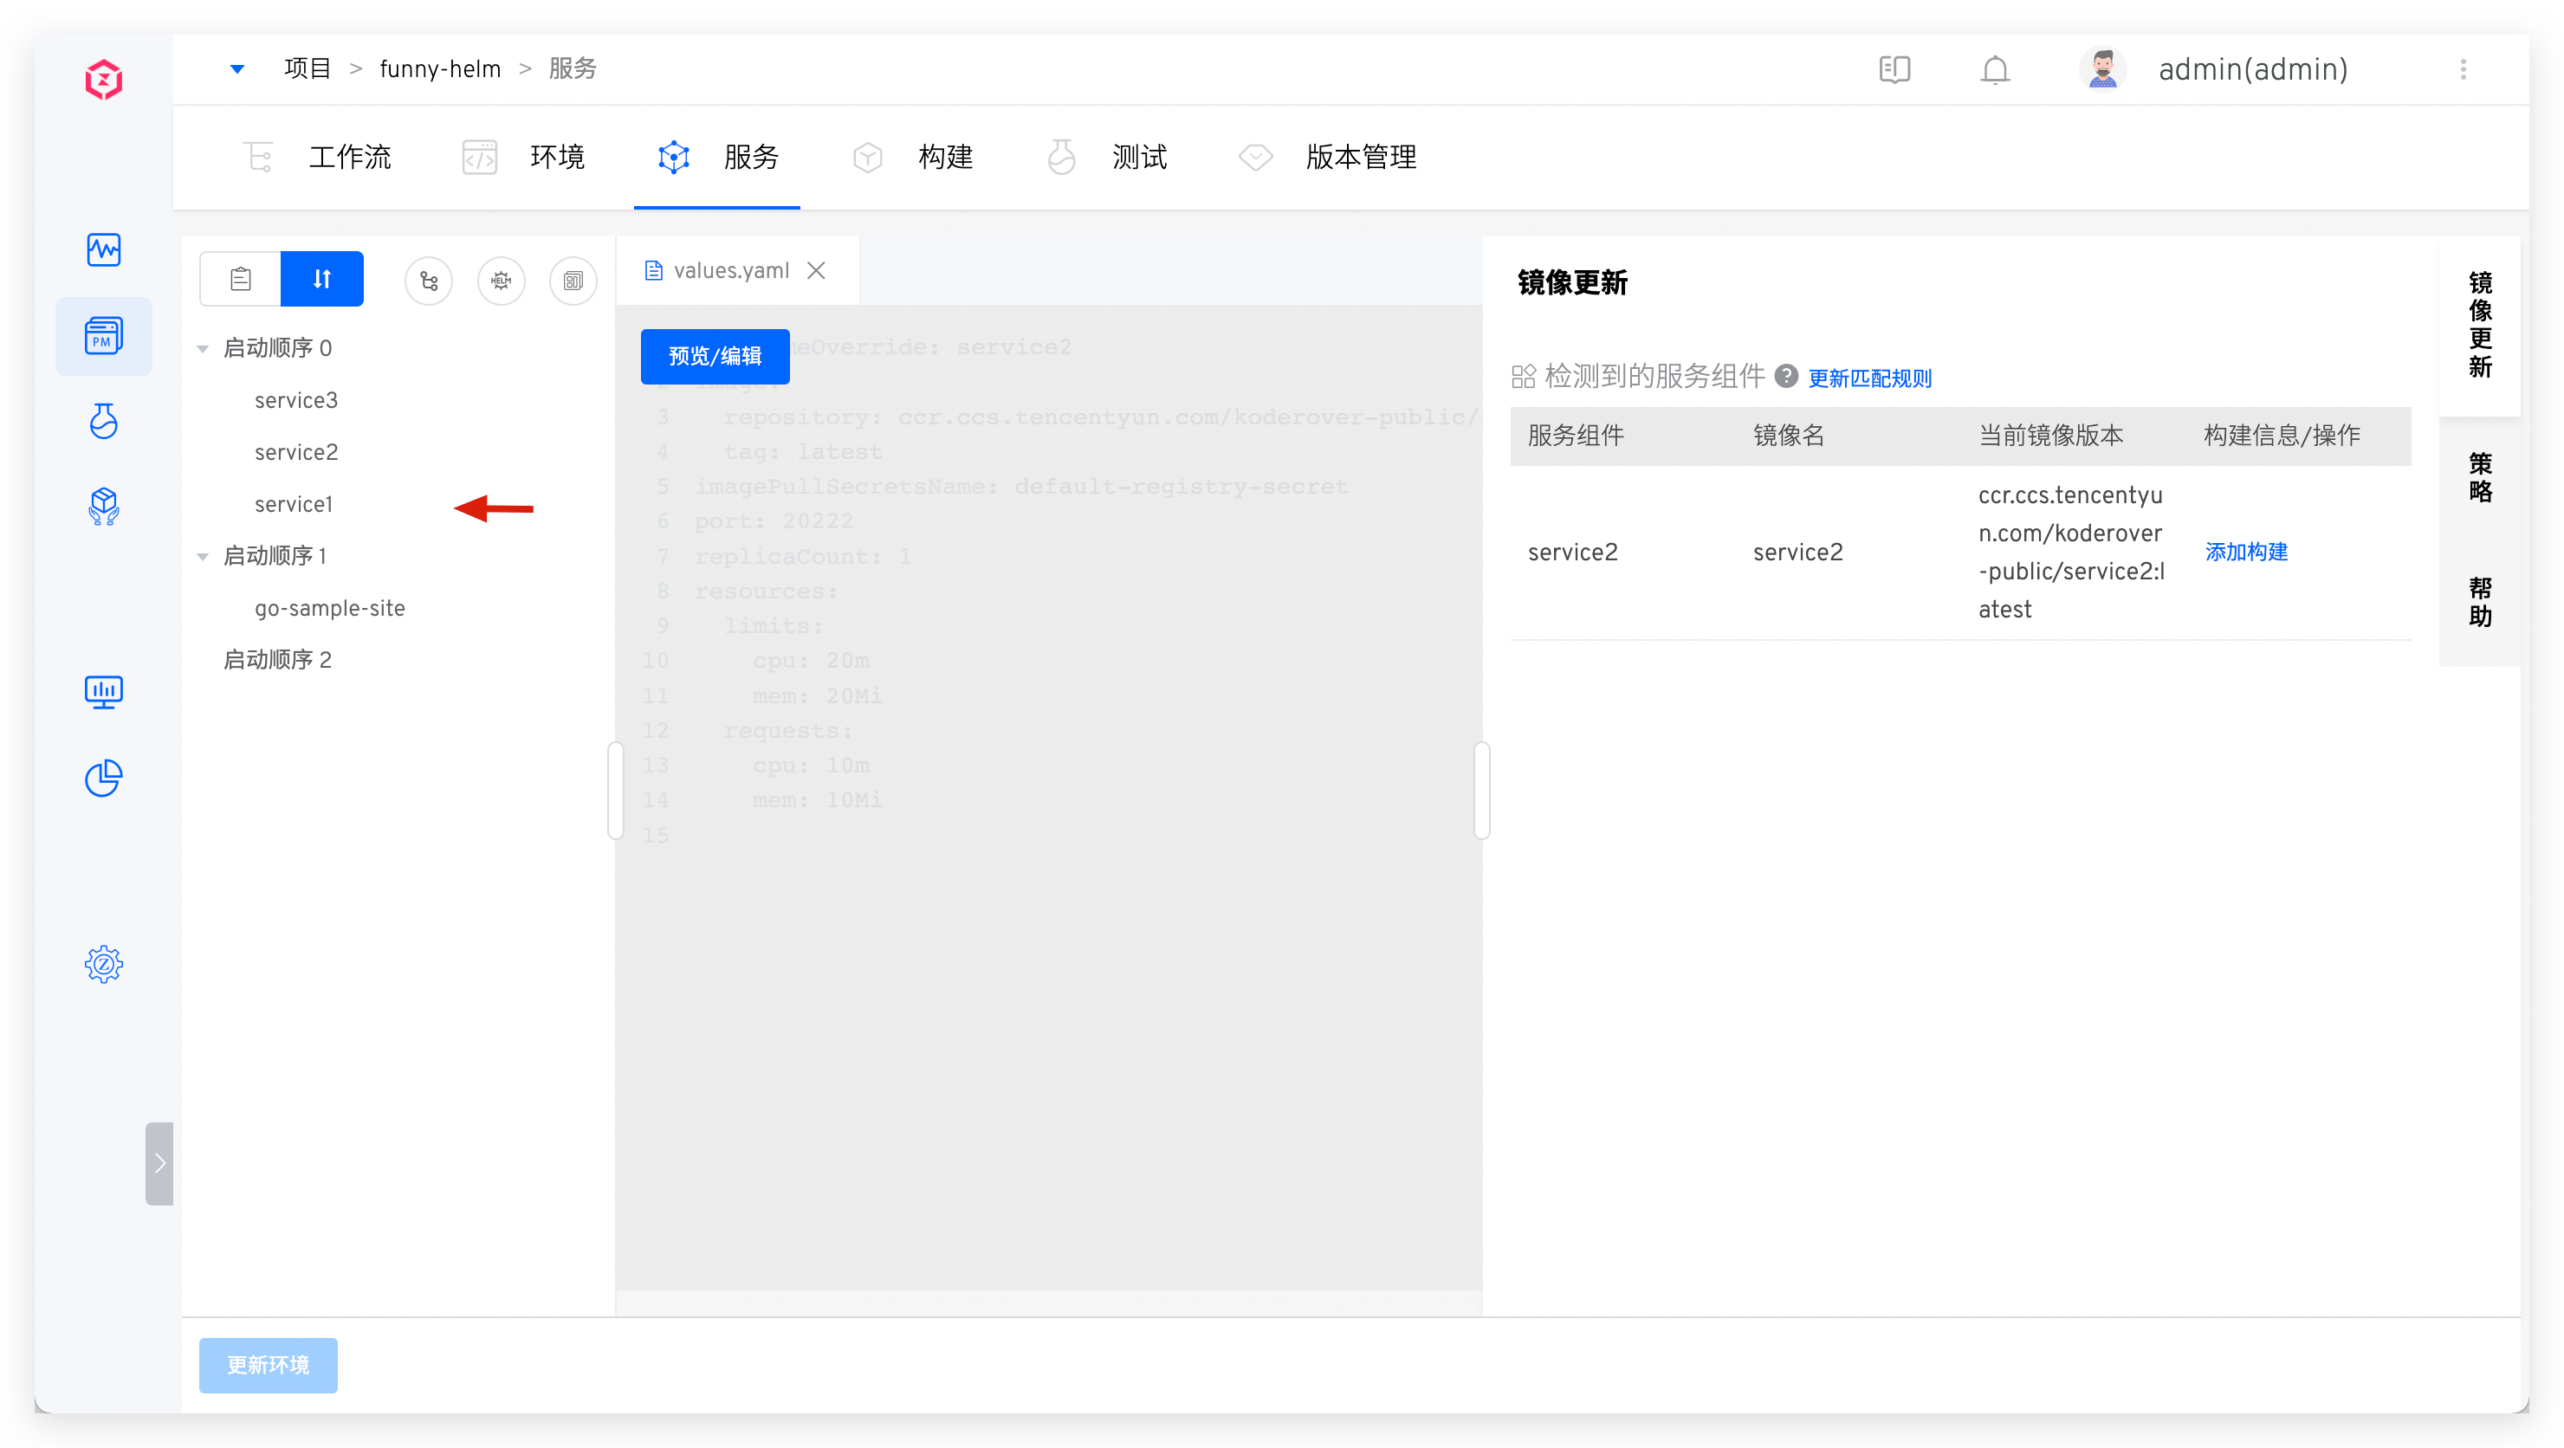2564x1448 pixels.
Task: Collapse the 启动顺序 1 group
Action: [203, 554]
